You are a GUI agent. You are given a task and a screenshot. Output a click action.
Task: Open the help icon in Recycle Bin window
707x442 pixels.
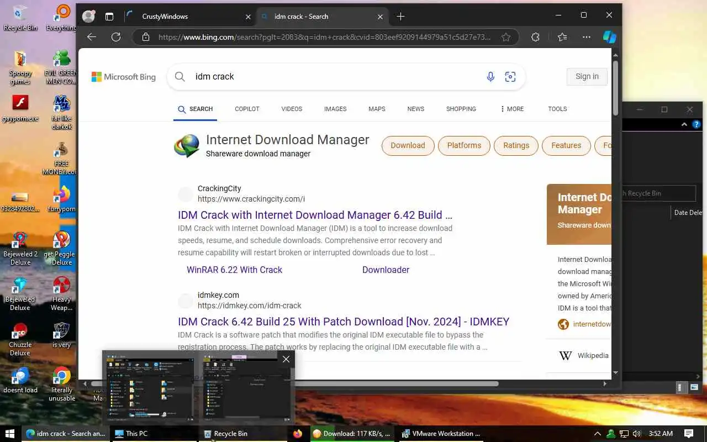(696, 125)
